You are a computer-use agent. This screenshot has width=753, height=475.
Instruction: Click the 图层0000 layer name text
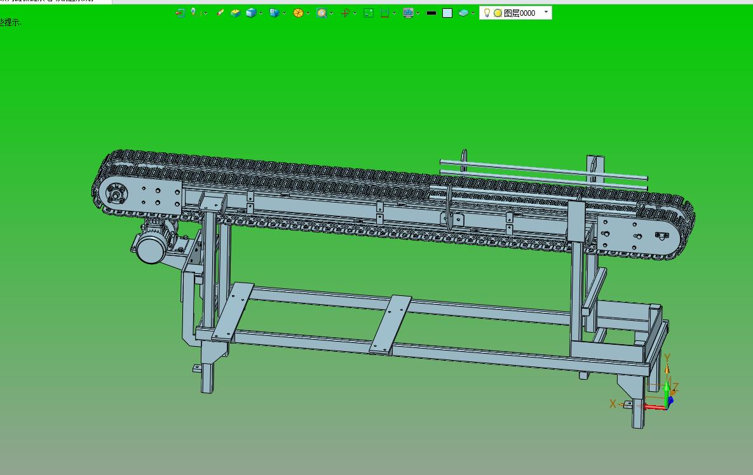pos(520,13)
